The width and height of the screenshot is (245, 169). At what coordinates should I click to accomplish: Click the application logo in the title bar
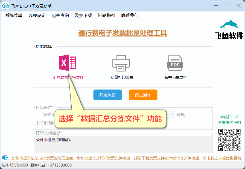click(5, 5)
